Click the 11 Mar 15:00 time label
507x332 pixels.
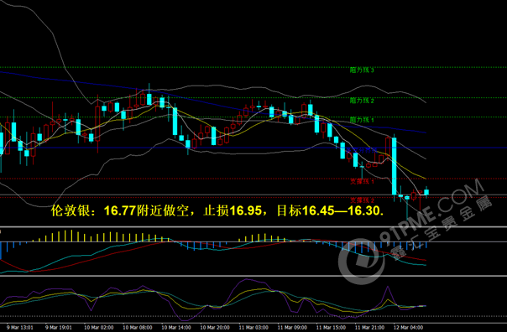[331, 328]
